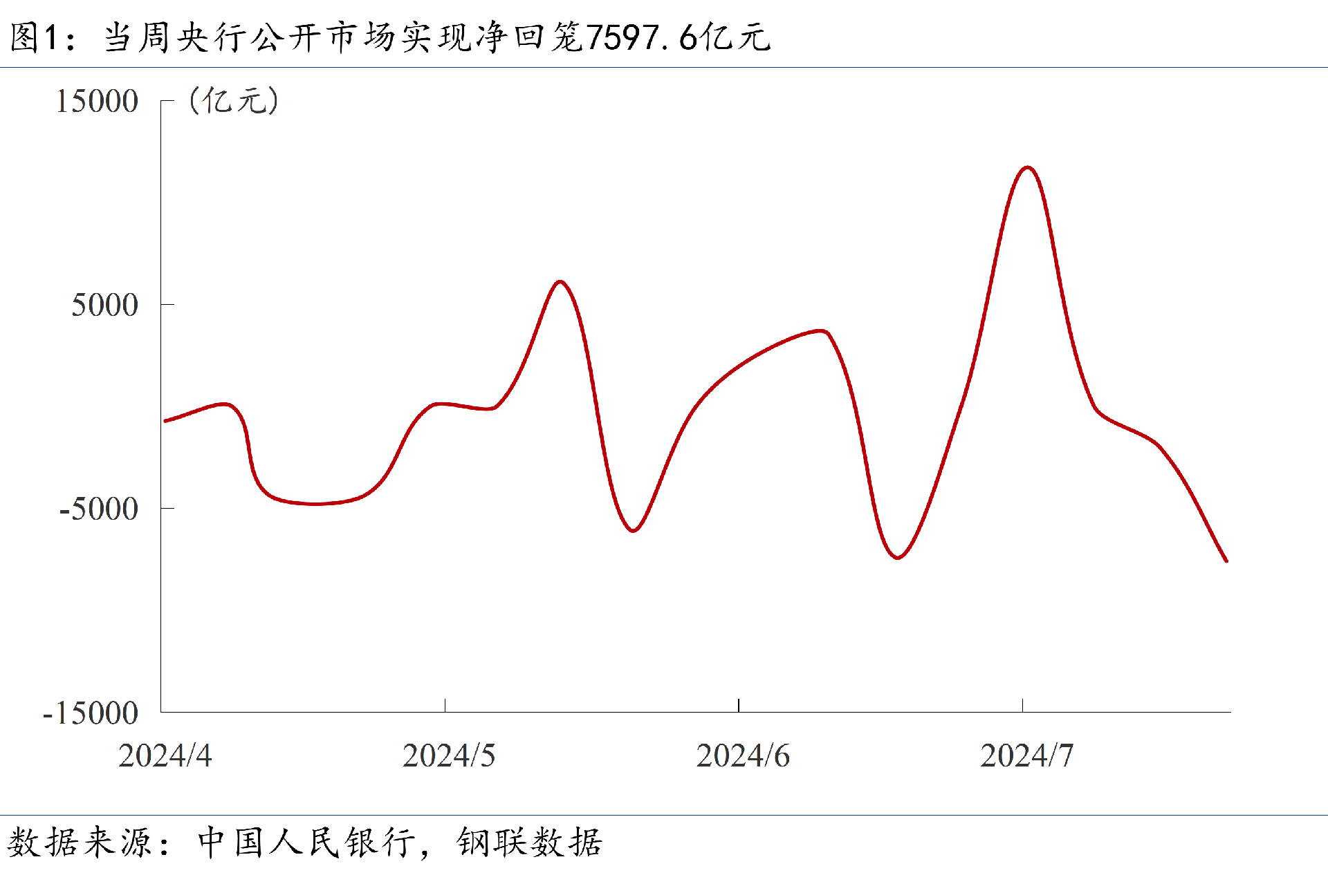Click the 2024/7 x-axis label

[1026, 755]
